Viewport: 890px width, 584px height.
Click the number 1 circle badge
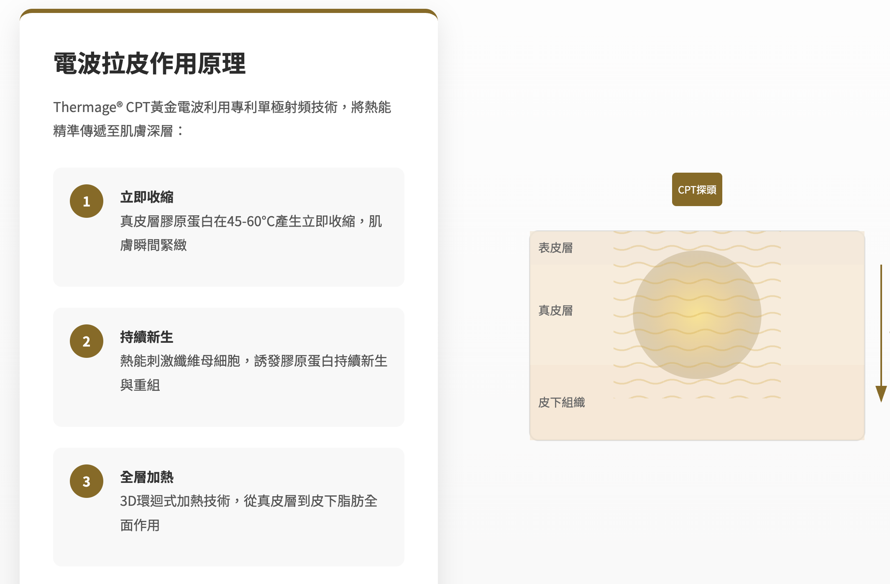[87, 201]
